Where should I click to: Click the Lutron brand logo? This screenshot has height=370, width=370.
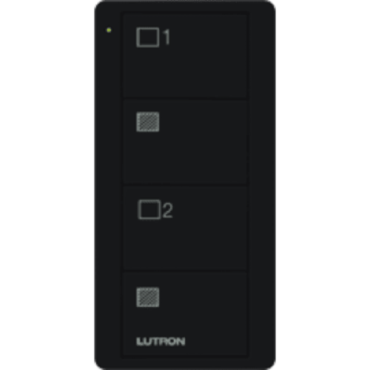tap(161, 341)
